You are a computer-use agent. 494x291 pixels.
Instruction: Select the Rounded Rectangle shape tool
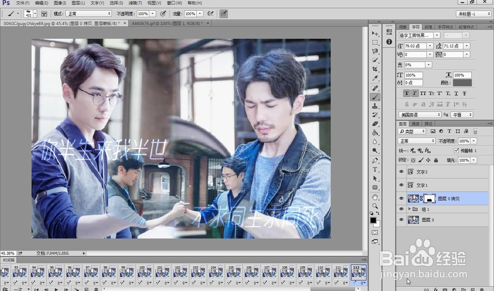coord(375,187)
